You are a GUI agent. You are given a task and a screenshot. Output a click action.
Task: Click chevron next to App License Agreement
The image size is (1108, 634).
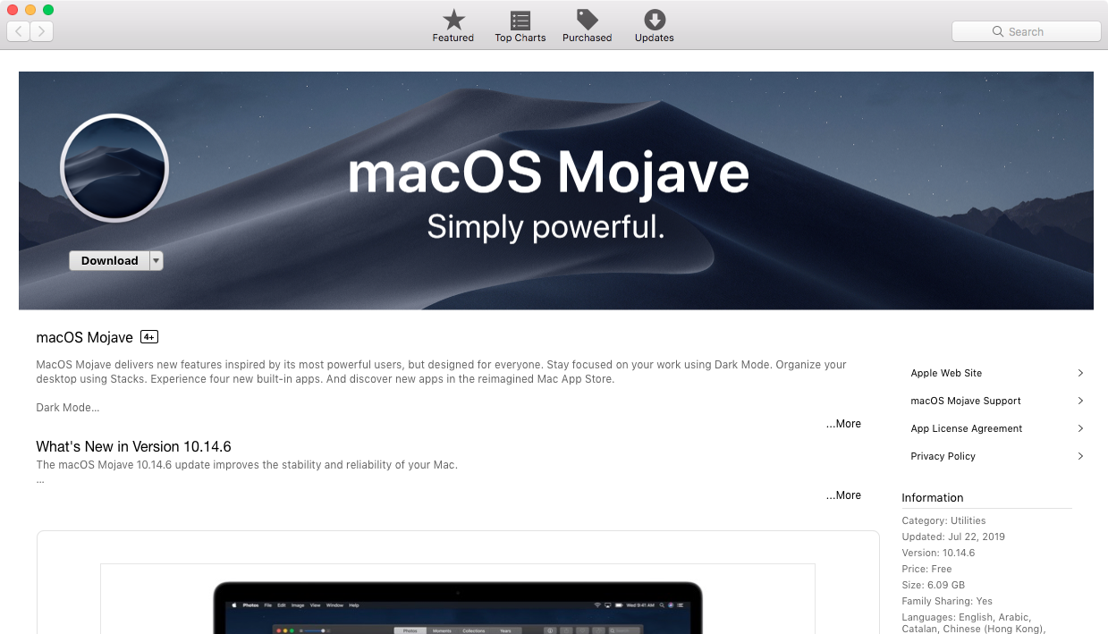1080,428
